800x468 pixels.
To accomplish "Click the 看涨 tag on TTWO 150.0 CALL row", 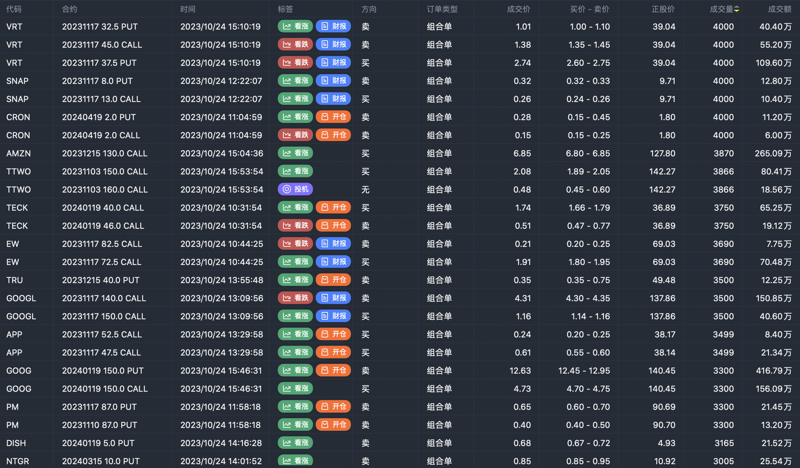I will pyautogui.click(x=295, y=171).
